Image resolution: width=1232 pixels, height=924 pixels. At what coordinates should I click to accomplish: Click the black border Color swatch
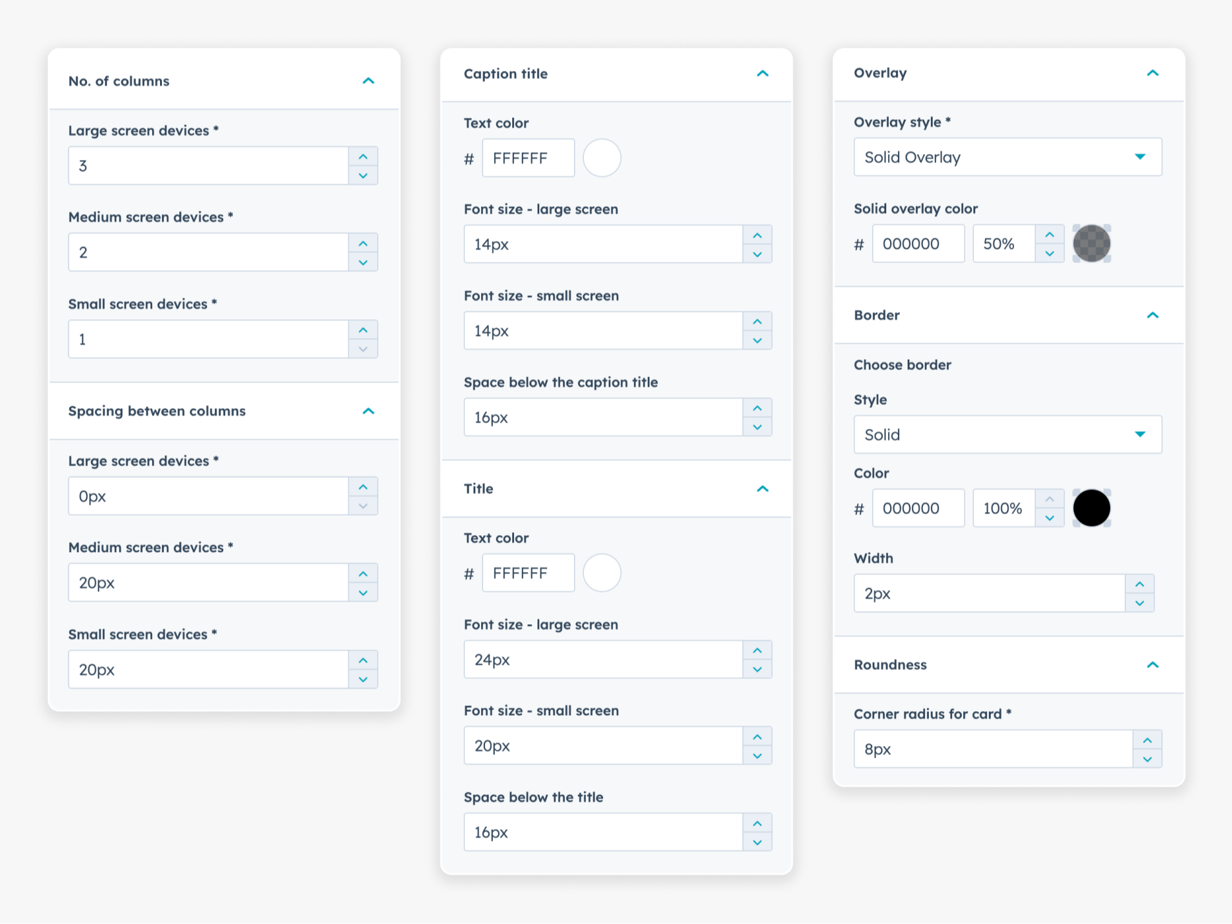click(1092, 508)
